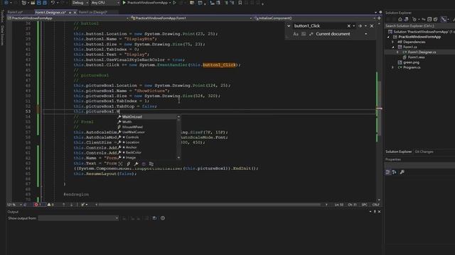The width and height of the screenshot is (455, 255).
Task: Open the Debug configuration dropdown
Action: pos(80,3)
